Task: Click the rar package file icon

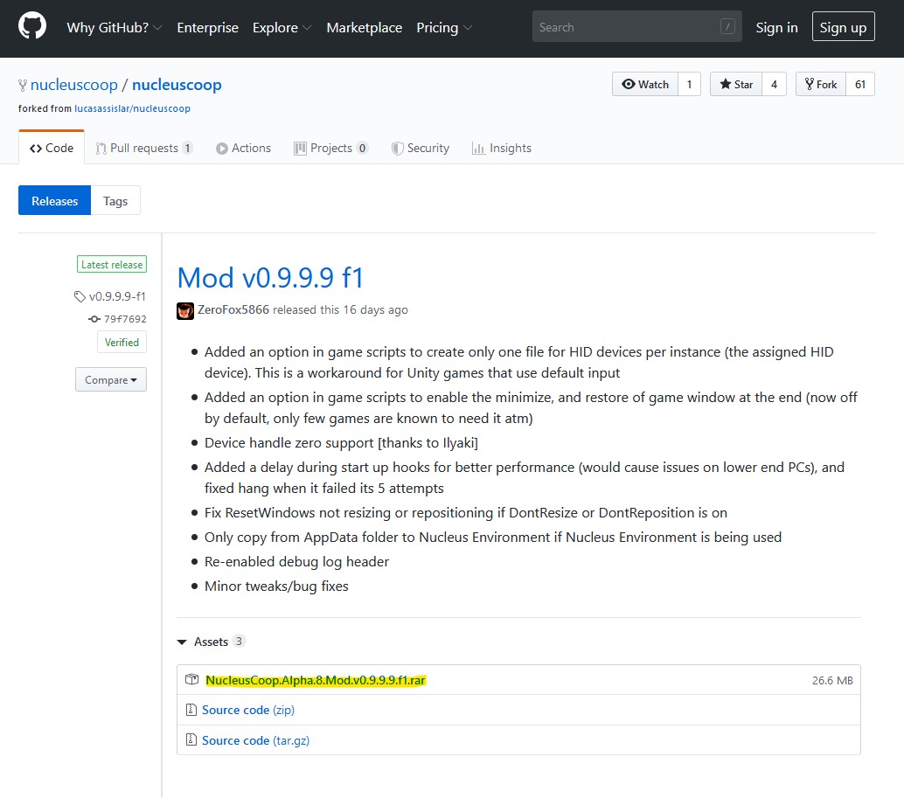Action: pyautogui.click(x=191, y=680)
